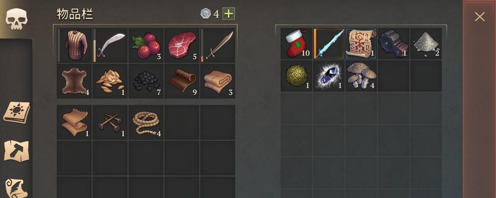Select the knitted sweater armor item

74,45
